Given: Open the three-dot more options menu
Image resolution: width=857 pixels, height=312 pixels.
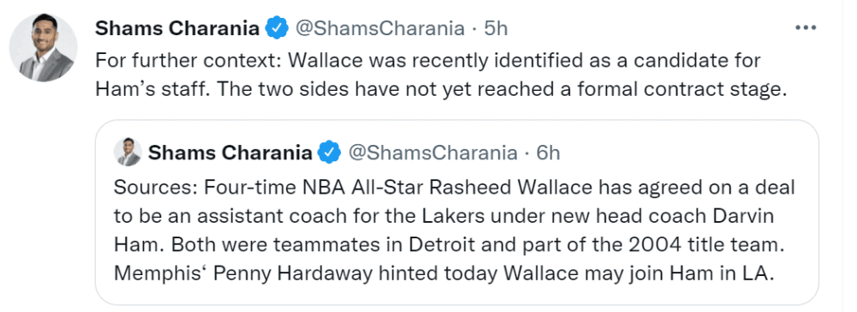Looking at the screenshot, I should tap(805, 28).
